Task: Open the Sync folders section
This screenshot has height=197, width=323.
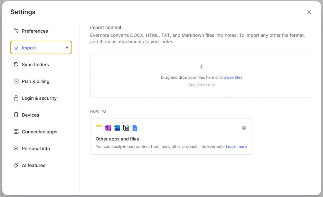Action: [x=41, y=64]
